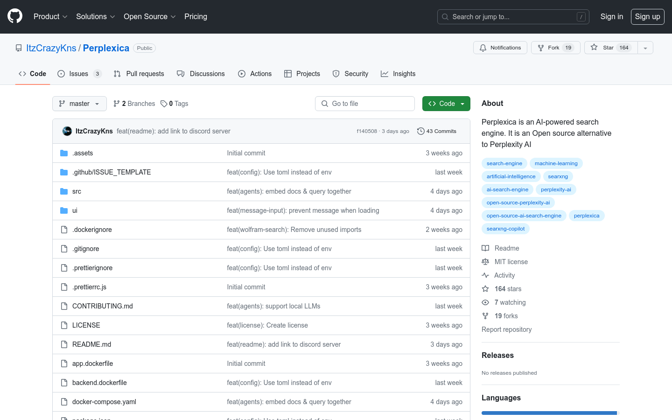Click the Readme book icon in About
The width and height of the screenshot is (672, 420).
(x=485, y=248)
